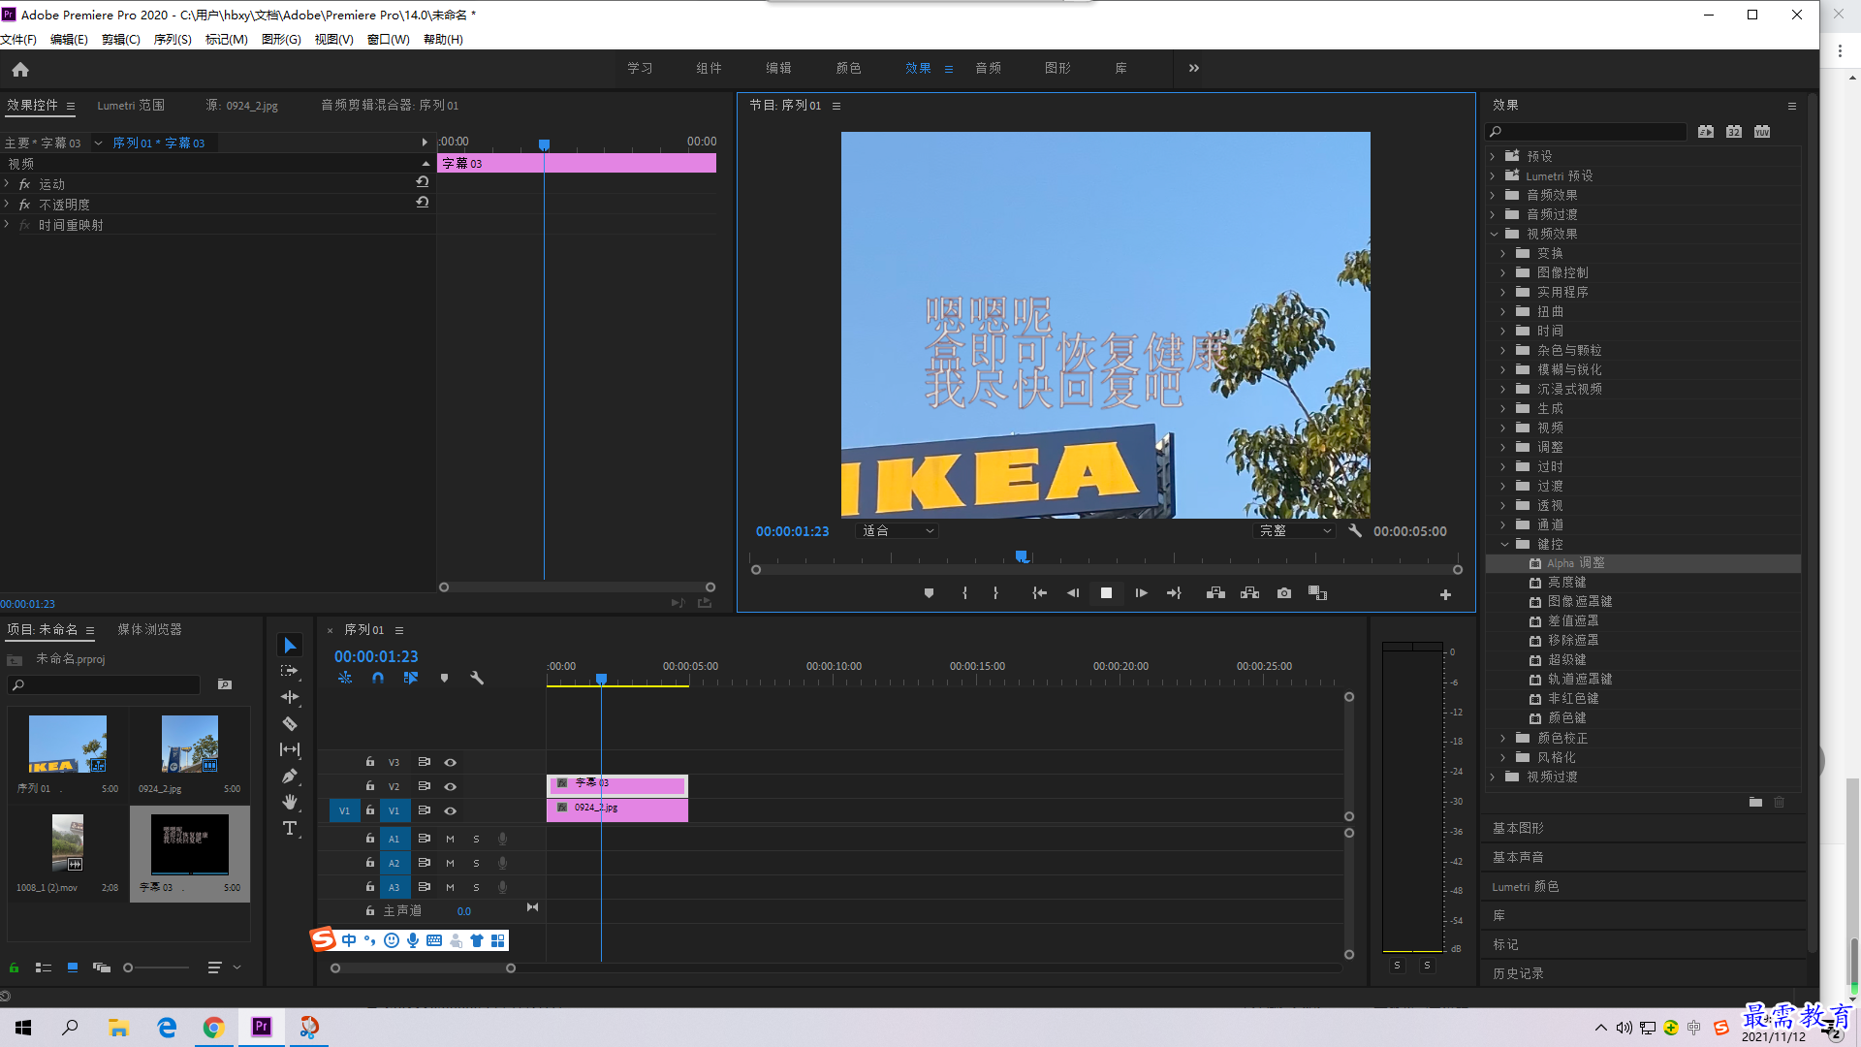This screenshot has width=1861, height=1047.
Task: Select the Ripple Edit tool
Action: [x=290, y=697]
